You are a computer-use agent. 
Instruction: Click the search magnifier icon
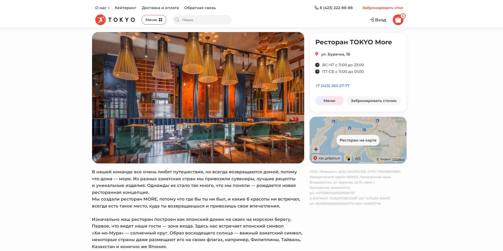click(177, 20)
